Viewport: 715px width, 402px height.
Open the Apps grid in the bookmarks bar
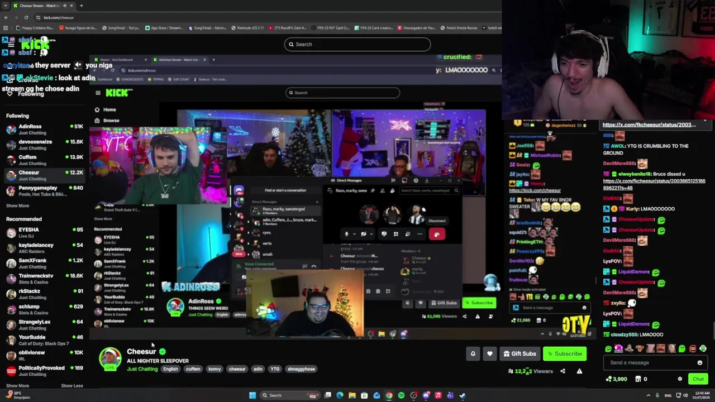tap(6, 28)
